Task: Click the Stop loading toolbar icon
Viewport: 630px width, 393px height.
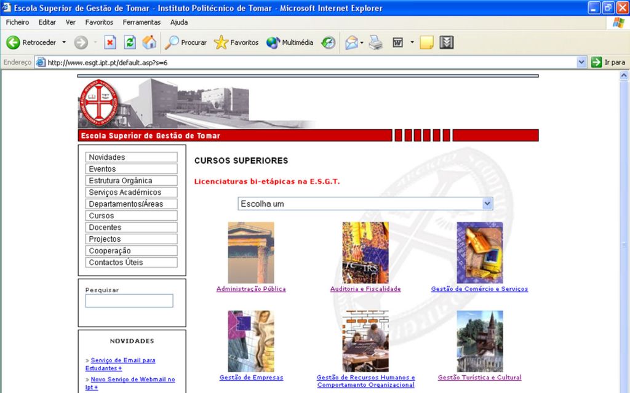Action: [x=110, y=42]
